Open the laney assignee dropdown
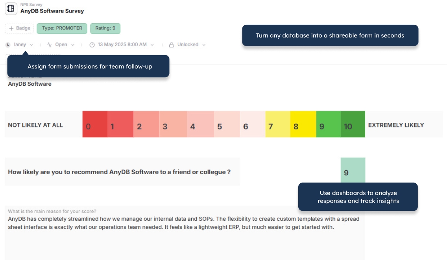Viewport: 447px width, 260px height. coord(19,45)
